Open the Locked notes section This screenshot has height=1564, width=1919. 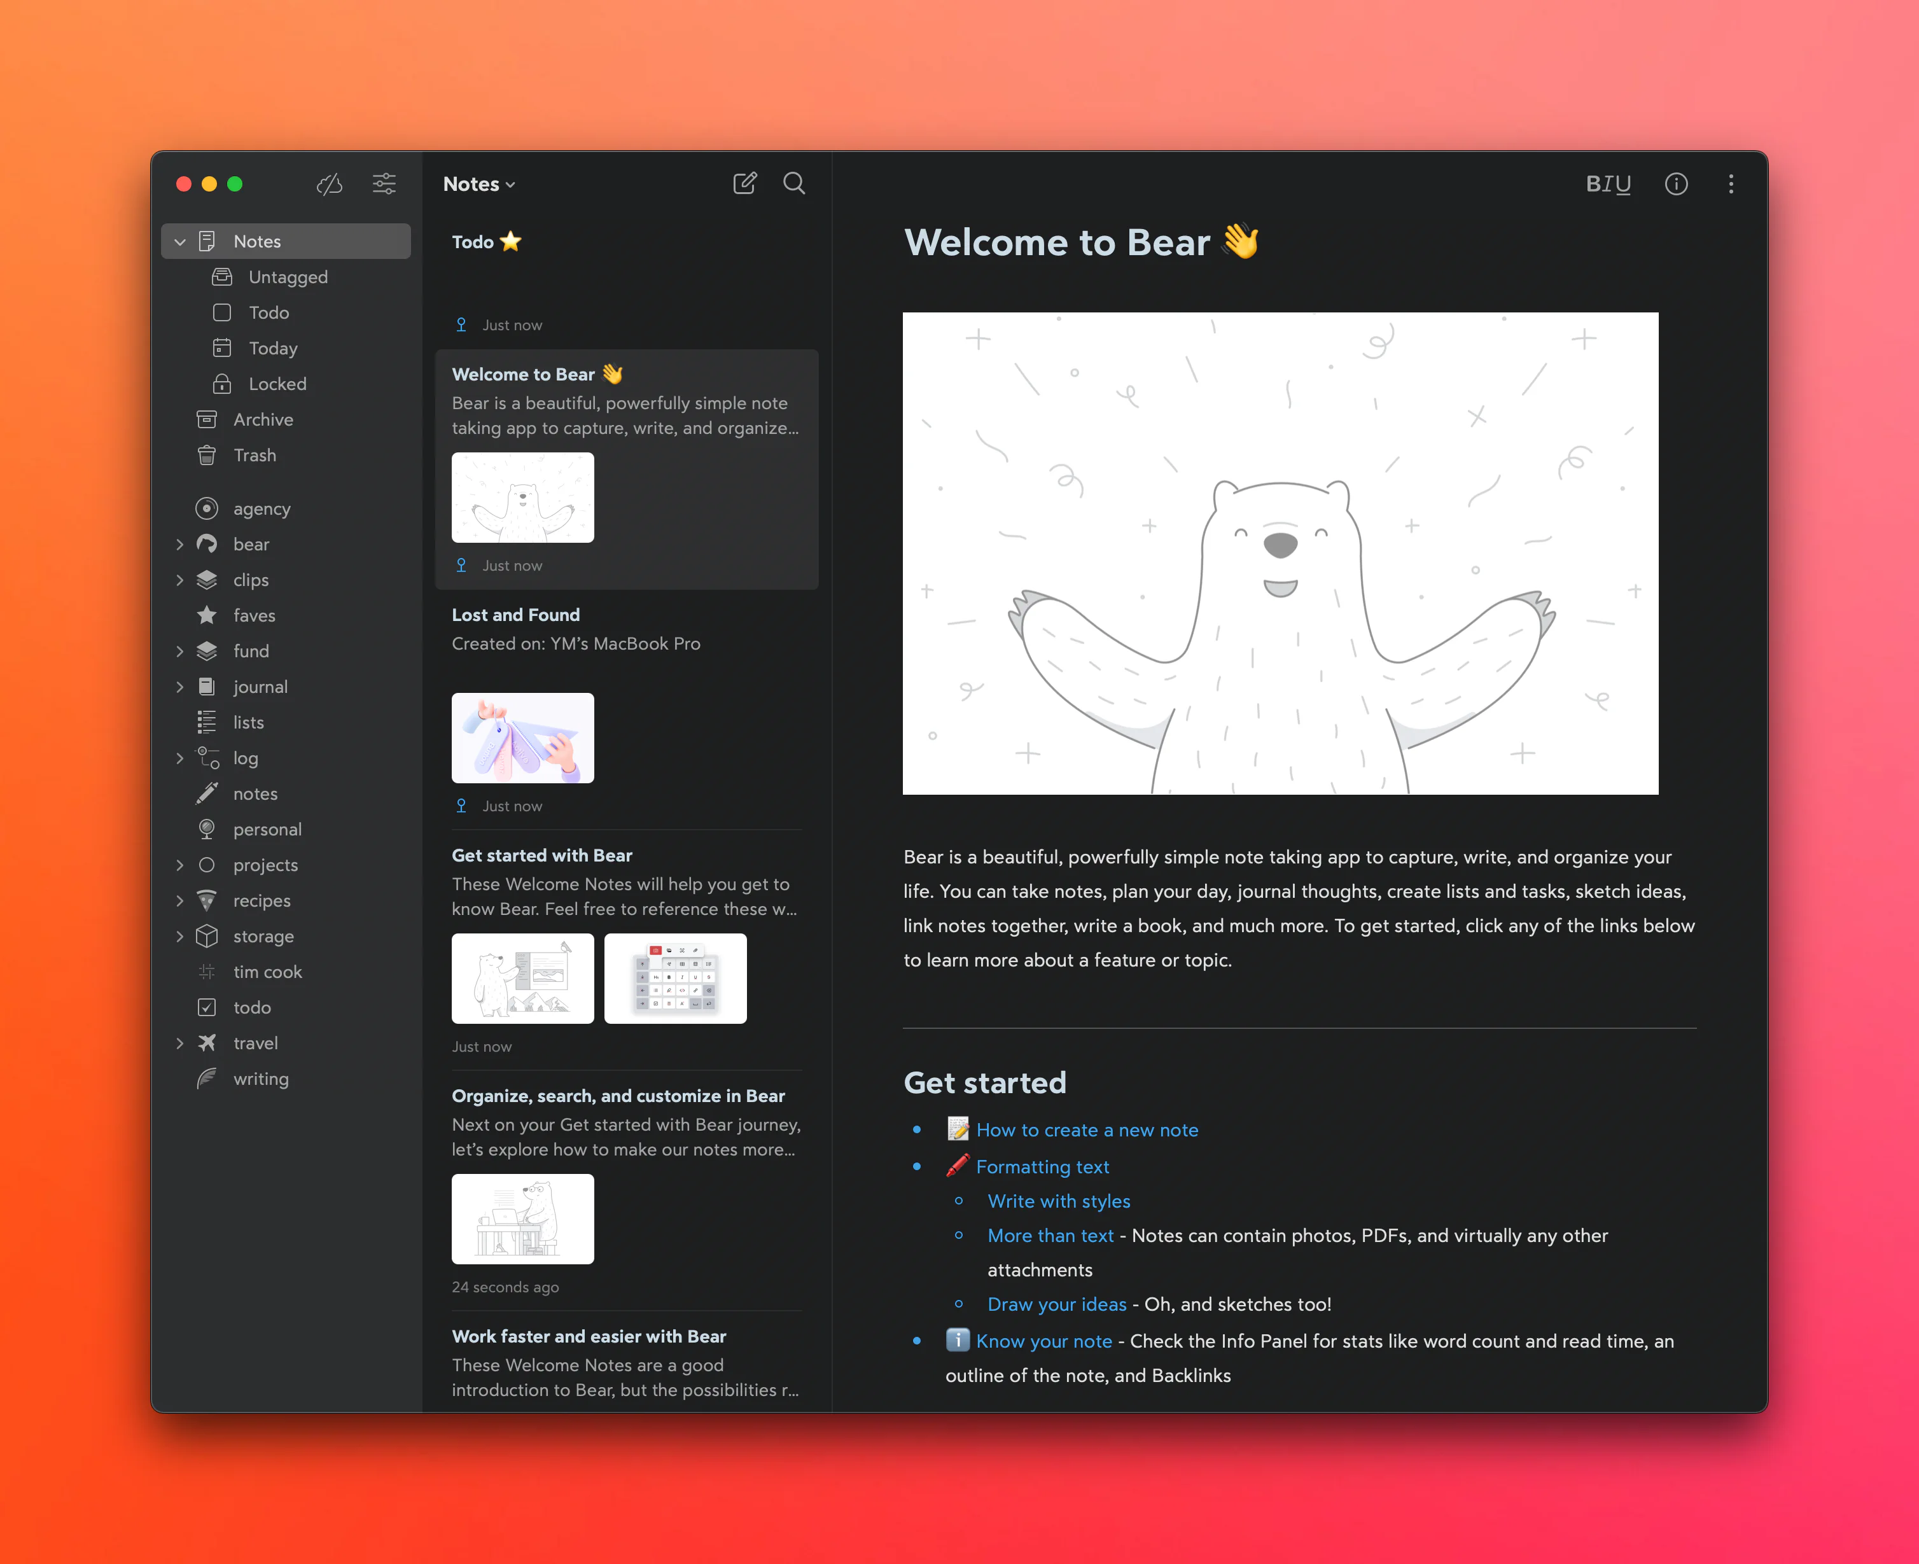coord(277,384)
